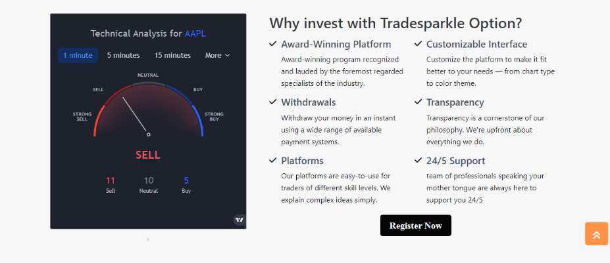Click the 10 Neutral count
The image size is (610, 263).
(x=149, y=181)
